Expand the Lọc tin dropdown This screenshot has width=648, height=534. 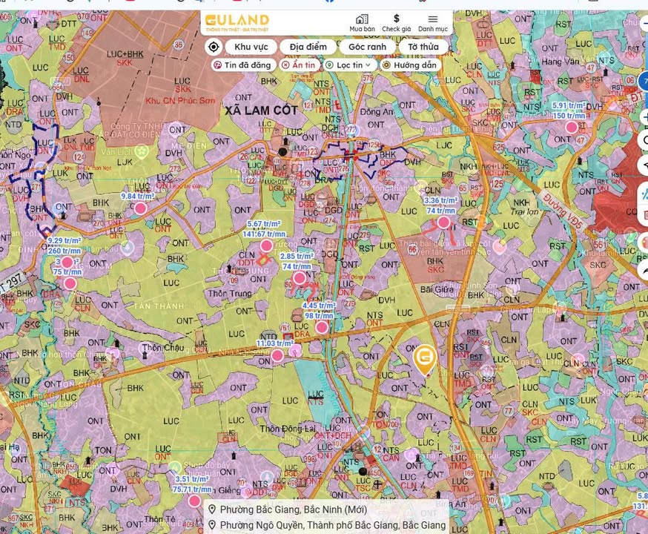click(348, 65)
